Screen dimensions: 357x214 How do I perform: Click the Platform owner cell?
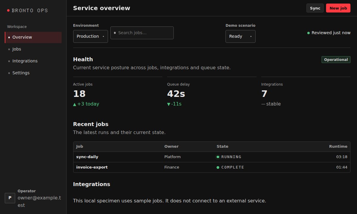pos(173,157)
